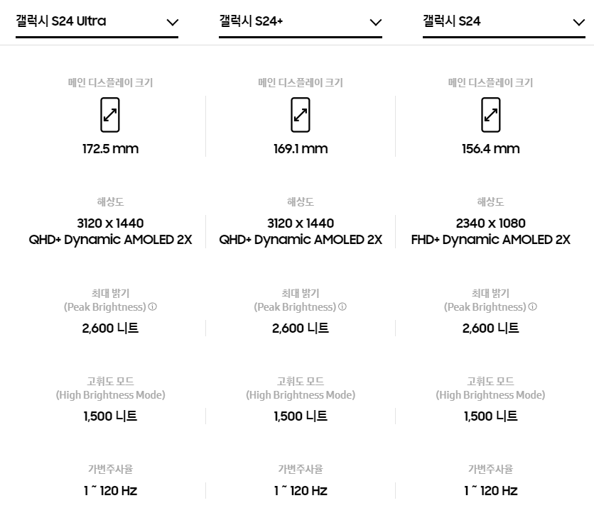Click the 2,600 니트 Peak Brightness value for S24
594x520 pixels.
point(490,328)
